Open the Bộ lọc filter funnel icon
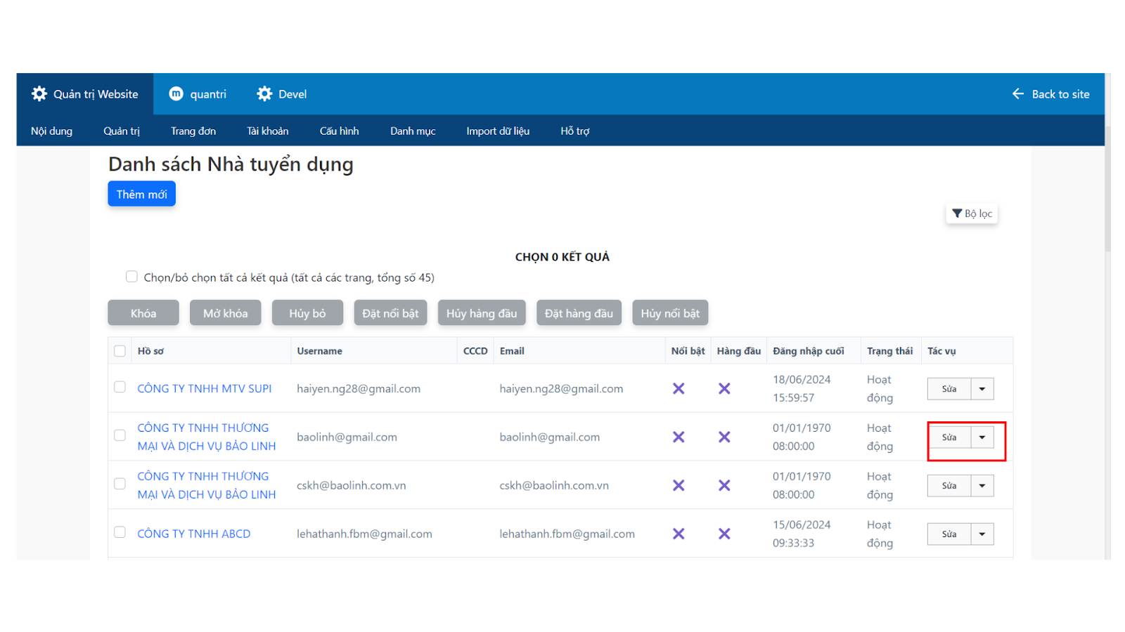 (x=957, y=213)
